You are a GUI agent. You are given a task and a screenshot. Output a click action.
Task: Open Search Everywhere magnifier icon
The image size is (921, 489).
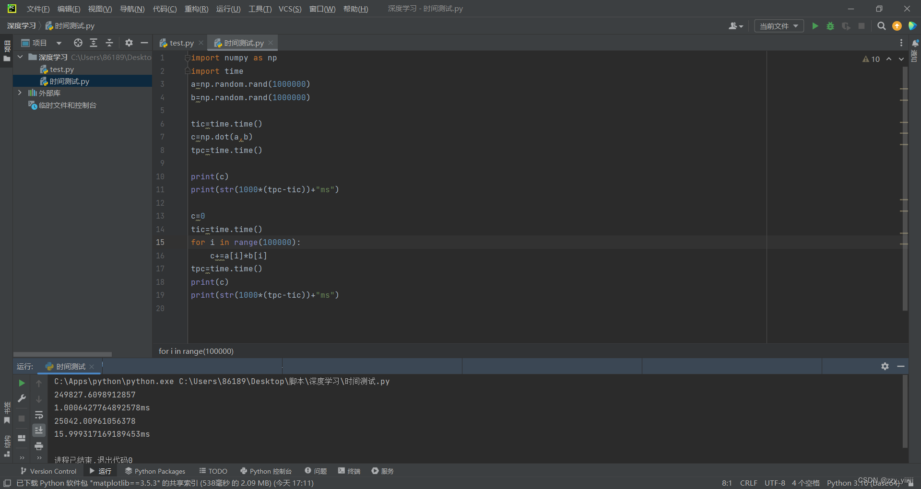(881, 26)
